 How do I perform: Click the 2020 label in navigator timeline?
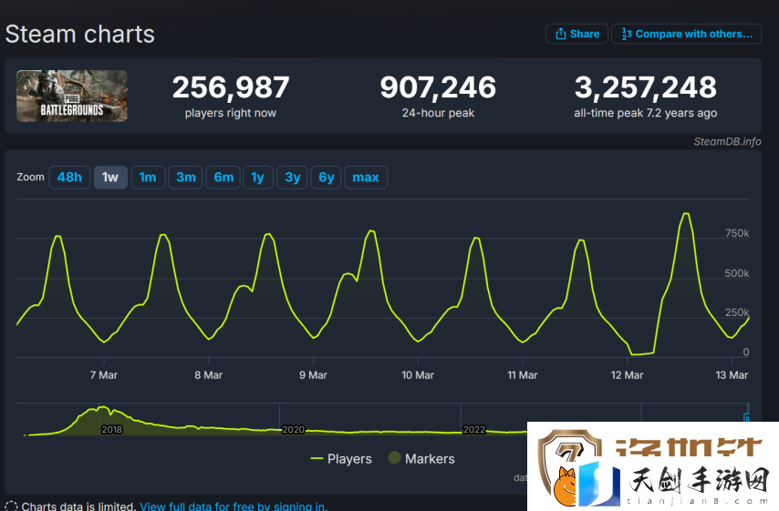293,430
